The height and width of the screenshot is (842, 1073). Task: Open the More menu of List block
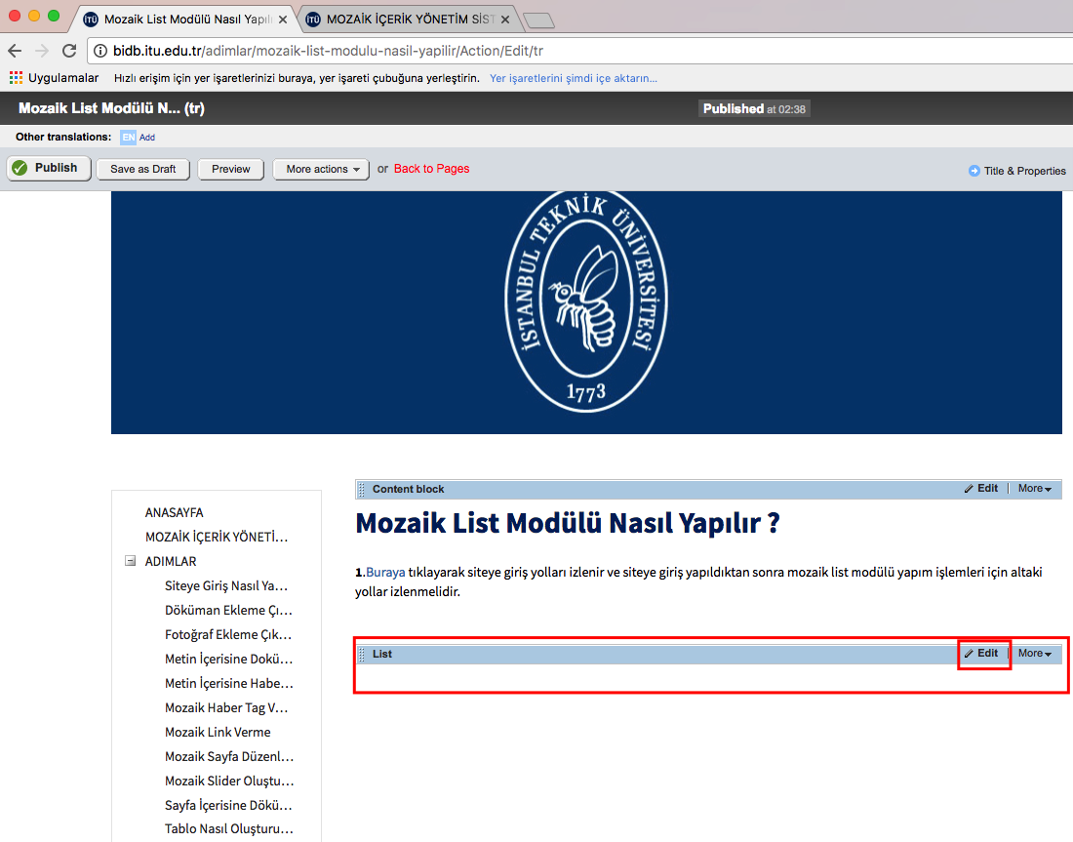[1035, 654]
